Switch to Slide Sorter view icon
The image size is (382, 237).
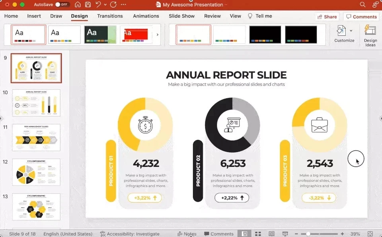pos(258,233)
